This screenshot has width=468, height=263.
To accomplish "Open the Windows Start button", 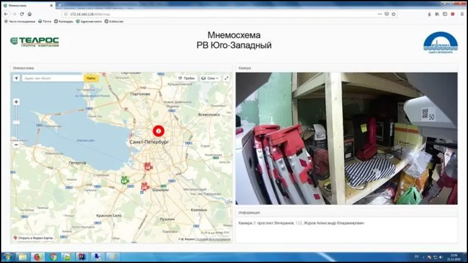I will 7,257.
